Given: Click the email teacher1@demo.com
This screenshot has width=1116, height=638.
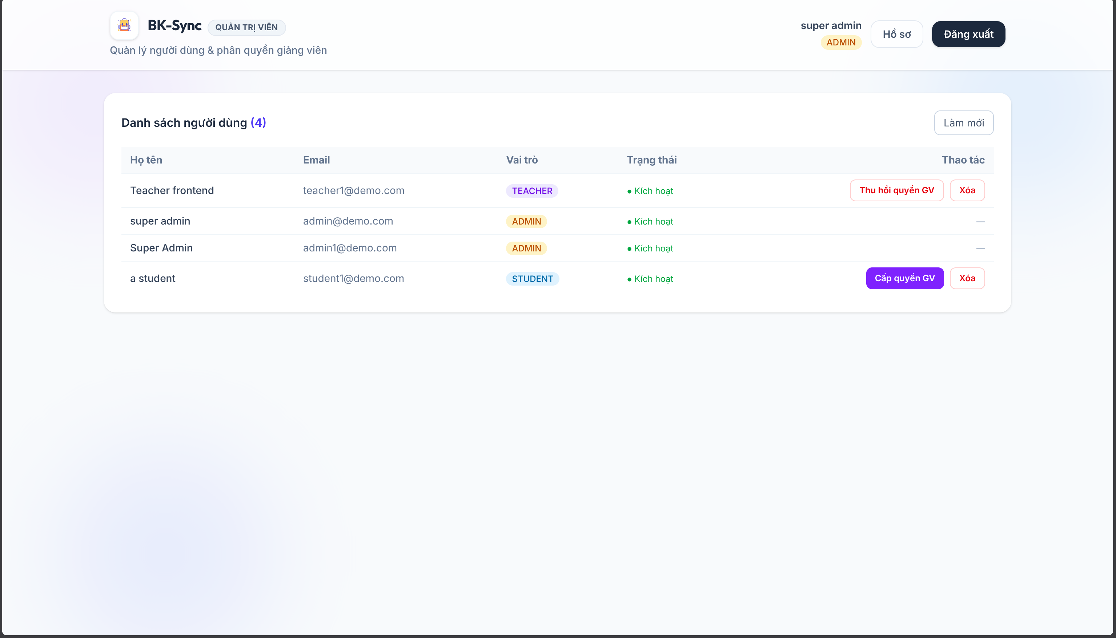Looking at the screenshot, I should pos(353,191).
